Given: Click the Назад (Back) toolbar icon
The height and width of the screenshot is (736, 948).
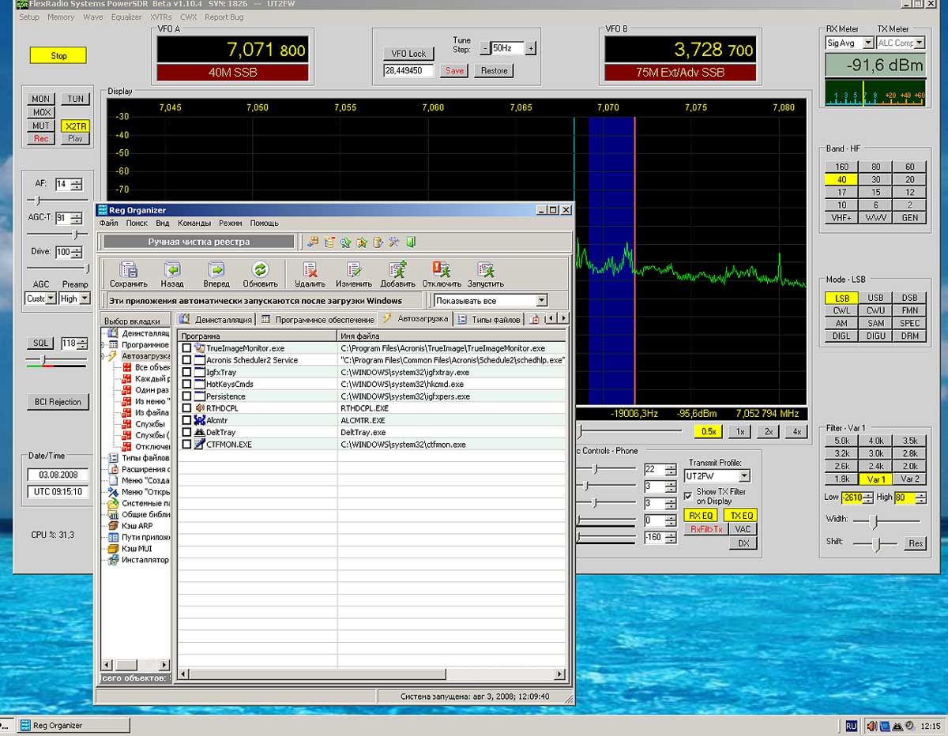Looking at the screenshot, I should (172, 270).
